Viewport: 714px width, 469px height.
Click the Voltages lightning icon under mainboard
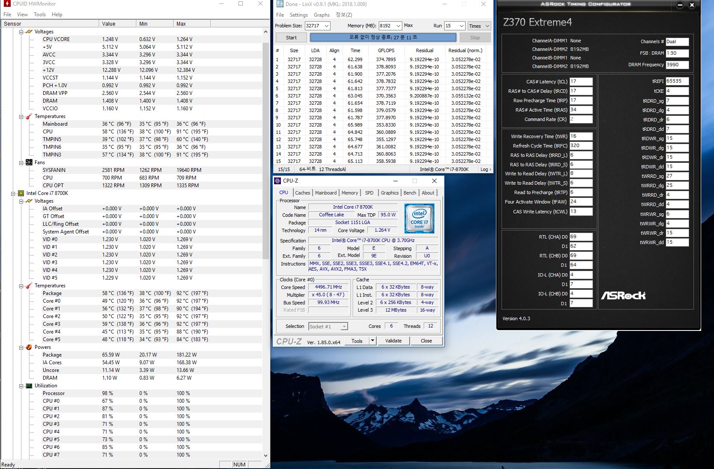[x=29, y=32]
